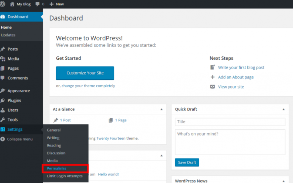Open Discussion from the Settings submenu
293x183 pixels.
tap(56, 153)
